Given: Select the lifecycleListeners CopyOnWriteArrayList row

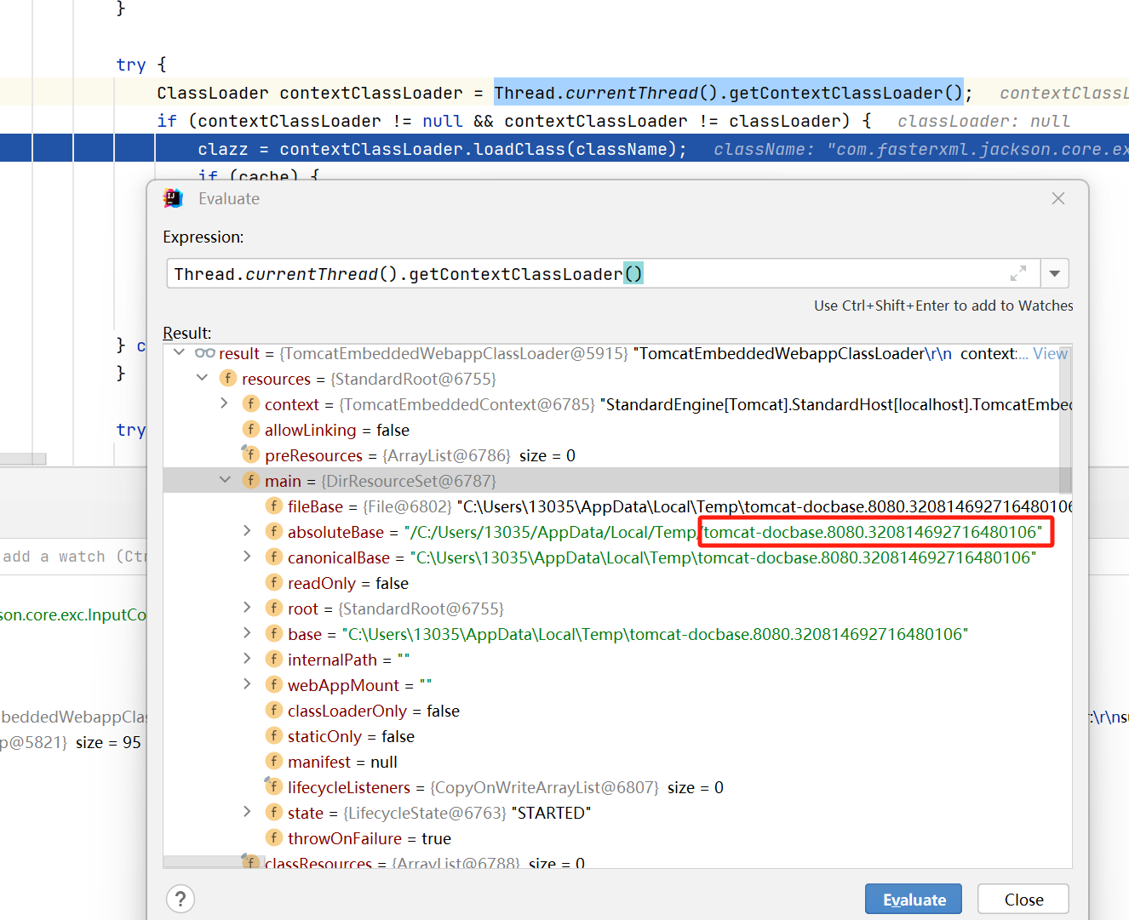Looking at the screenshot, I should (617, 787).
